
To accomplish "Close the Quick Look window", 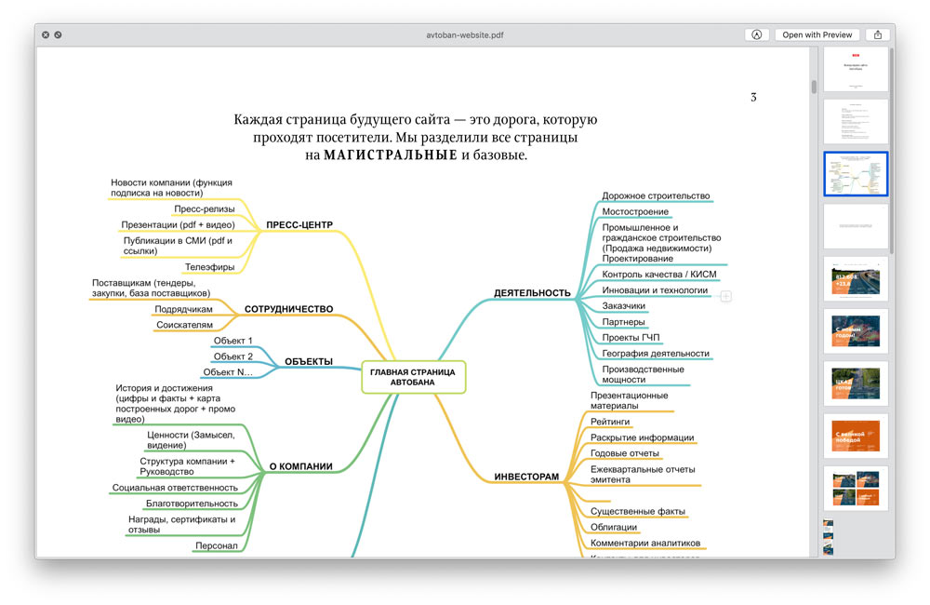I will click(x=45, y=34).
